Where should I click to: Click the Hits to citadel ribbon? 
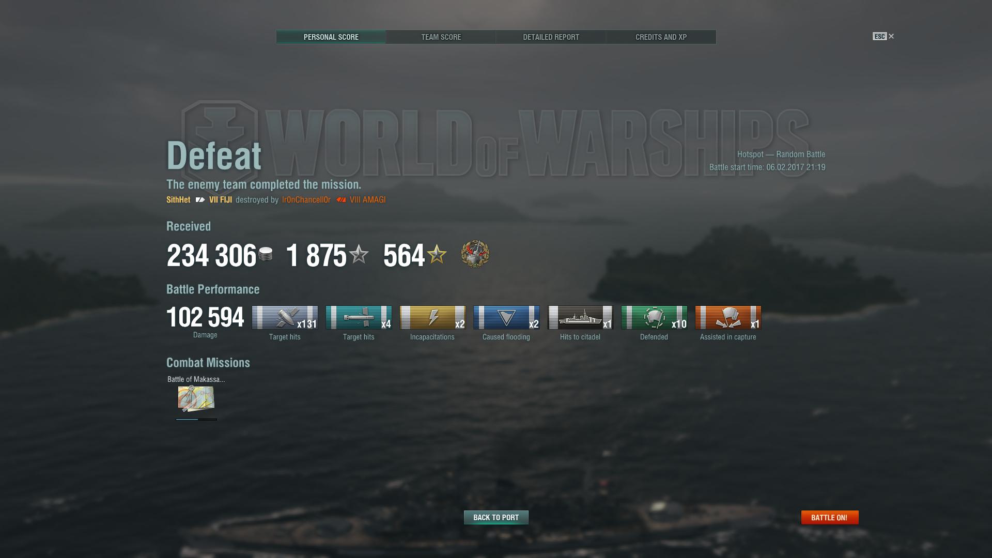(580, 317)
